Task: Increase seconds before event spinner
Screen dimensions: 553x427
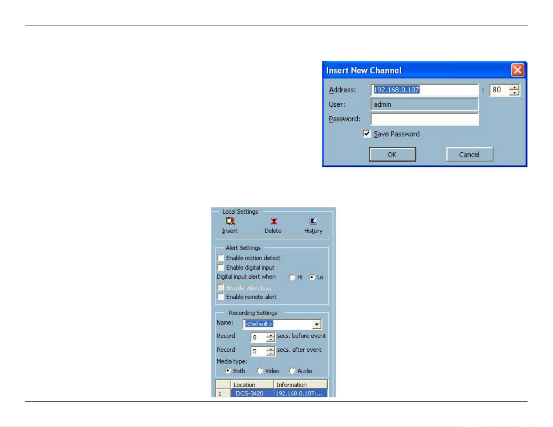Action: 270,335
